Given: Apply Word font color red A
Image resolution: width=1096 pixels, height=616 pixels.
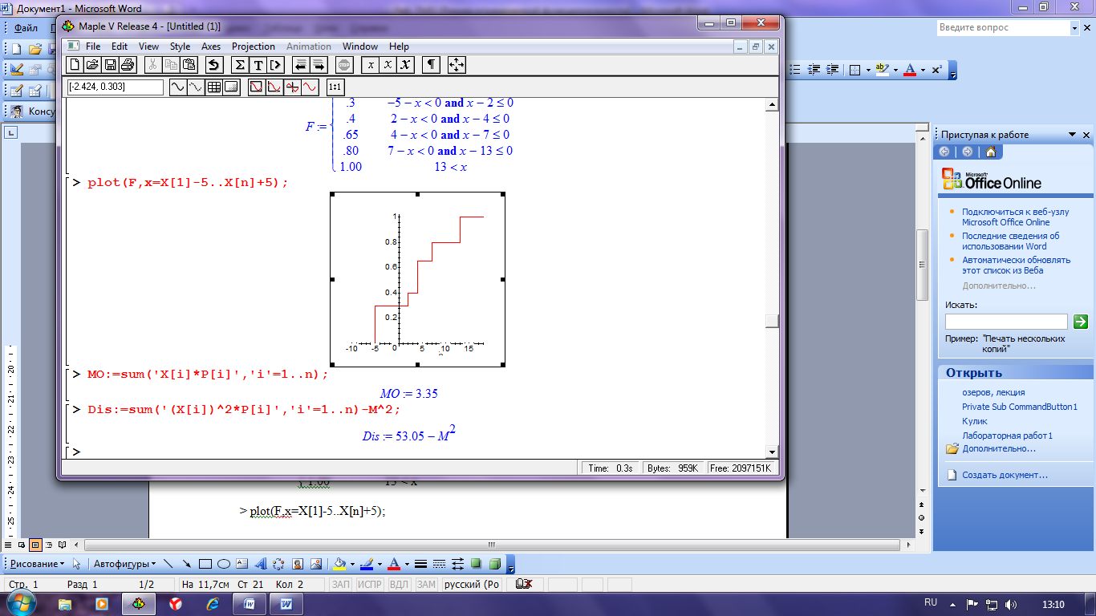Looking at the screenshot, I should click(910, 70).
